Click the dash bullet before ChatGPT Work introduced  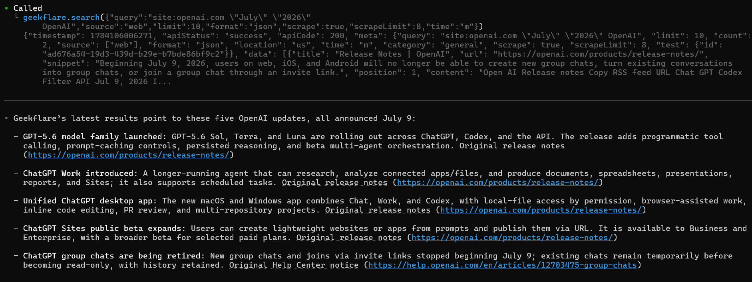tap(16, 174)
